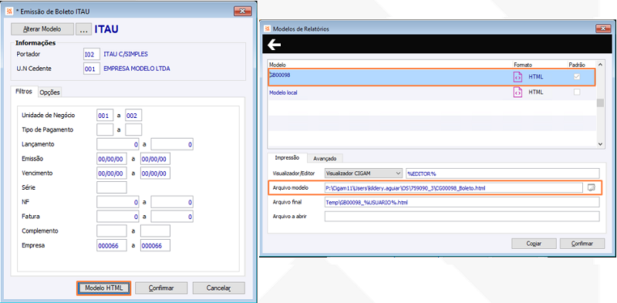Click the NF end field

point(172,202)
